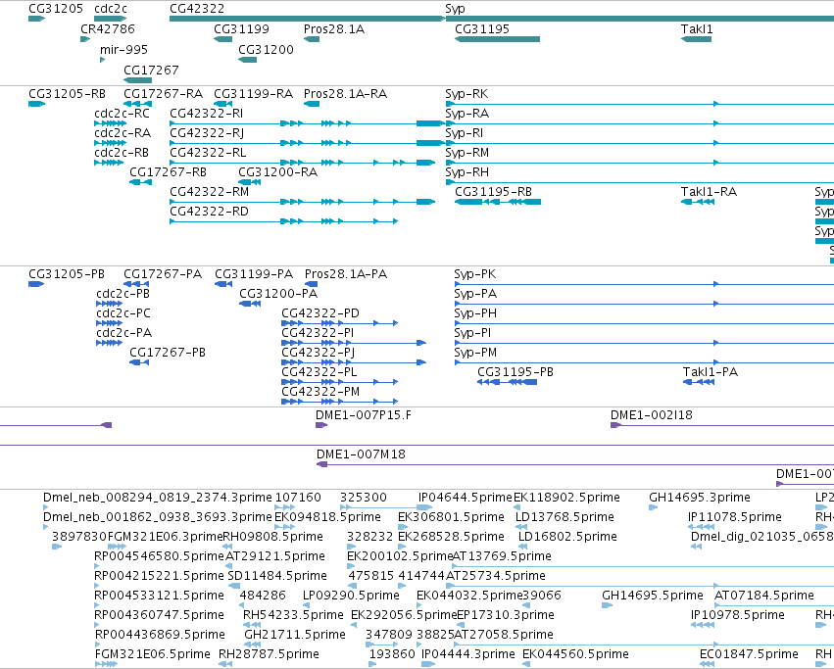Screen dimensions: 834x669
Task: Click the gene label CG31200
Action: (266, 50)
